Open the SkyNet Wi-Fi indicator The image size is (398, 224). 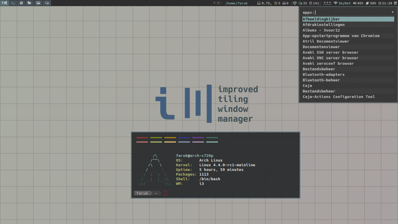pyautogui.click(x=342, y=3)
